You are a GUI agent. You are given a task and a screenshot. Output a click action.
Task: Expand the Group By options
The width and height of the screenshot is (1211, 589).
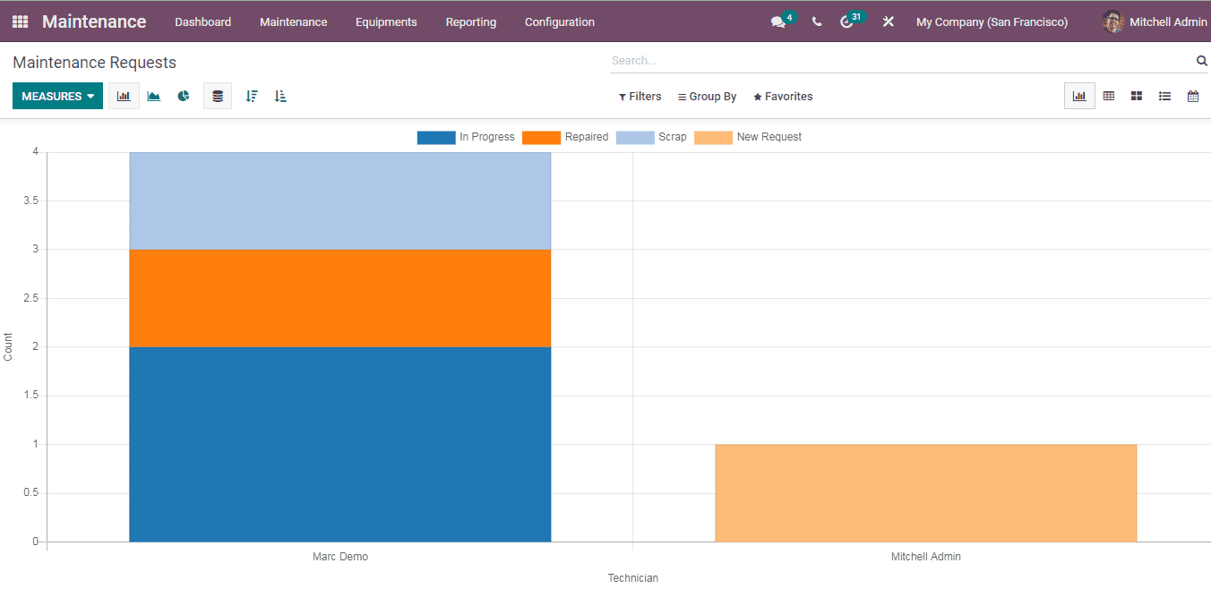[x=707, y=96]
